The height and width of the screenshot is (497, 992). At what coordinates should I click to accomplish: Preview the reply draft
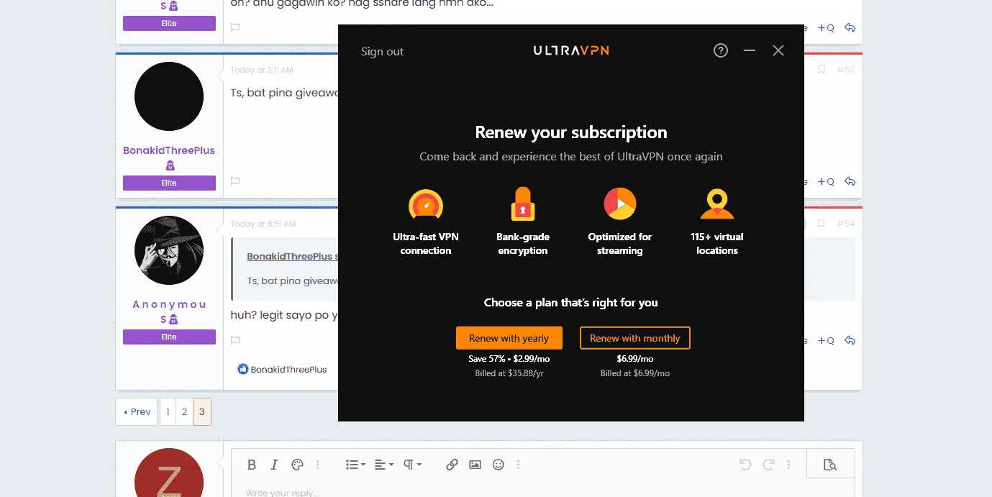click(x=830, y=465)
